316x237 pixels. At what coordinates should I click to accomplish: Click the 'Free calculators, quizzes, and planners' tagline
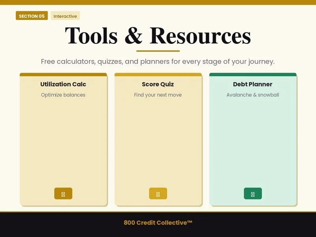click(158, 62)
